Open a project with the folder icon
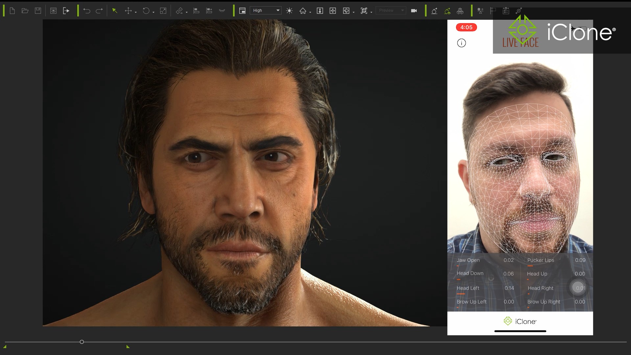 (25, 11)
